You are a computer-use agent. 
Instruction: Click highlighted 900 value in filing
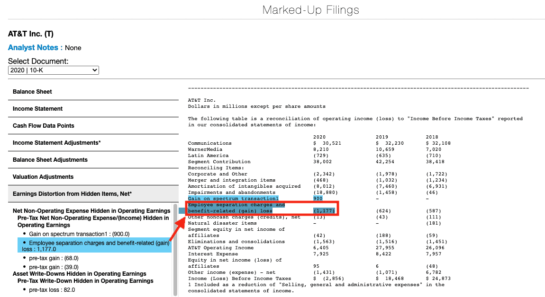tap(318, 199)
